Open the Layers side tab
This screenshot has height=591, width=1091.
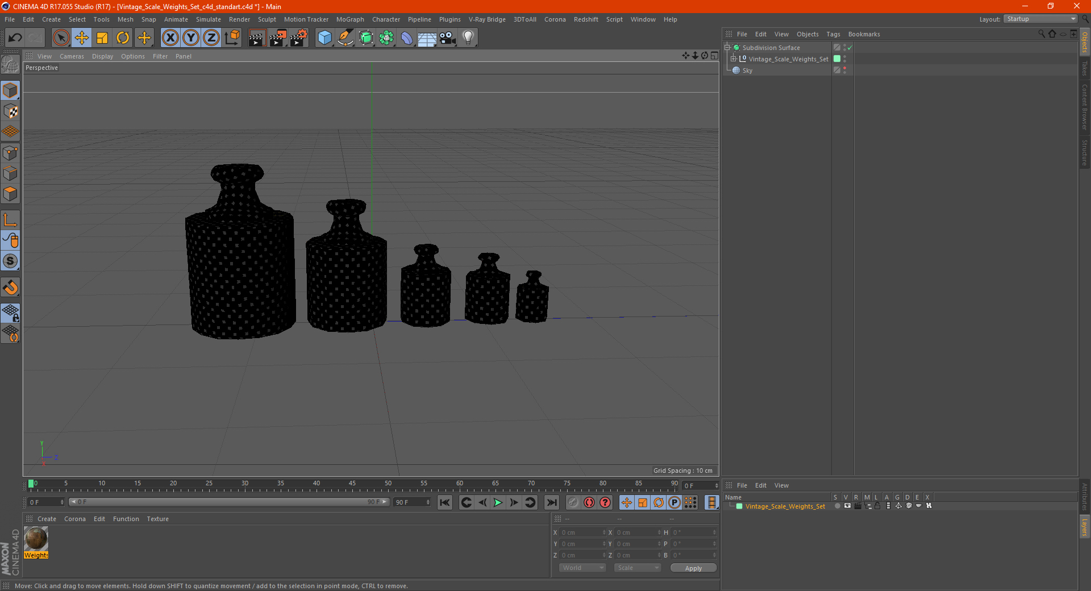click(x=1084, y=527)
